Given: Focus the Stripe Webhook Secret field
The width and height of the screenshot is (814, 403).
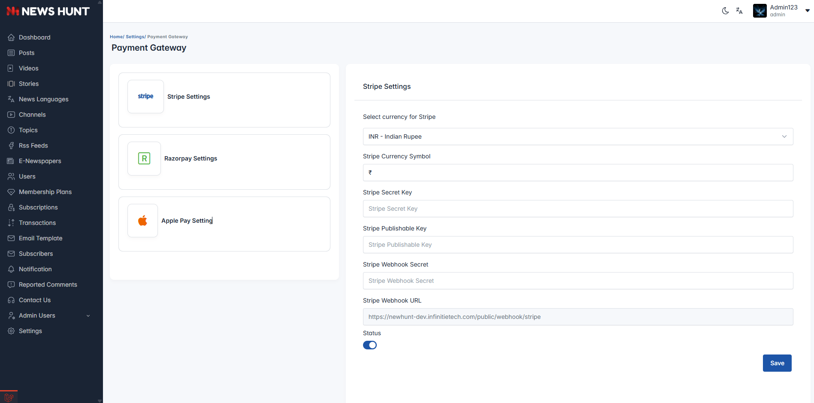Looking at the screenshot, I should tap(578, 281).
